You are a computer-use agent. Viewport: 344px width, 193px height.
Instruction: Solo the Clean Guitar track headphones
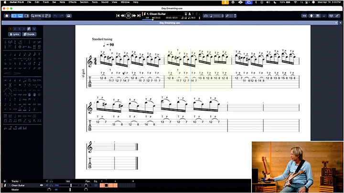pyautogui.click(x=51, y=185)
